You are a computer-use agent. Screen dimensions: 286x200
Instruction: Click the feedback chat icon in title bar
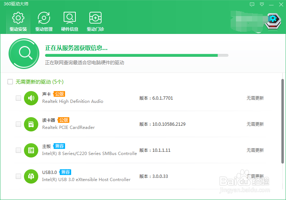tap(252, 4)
